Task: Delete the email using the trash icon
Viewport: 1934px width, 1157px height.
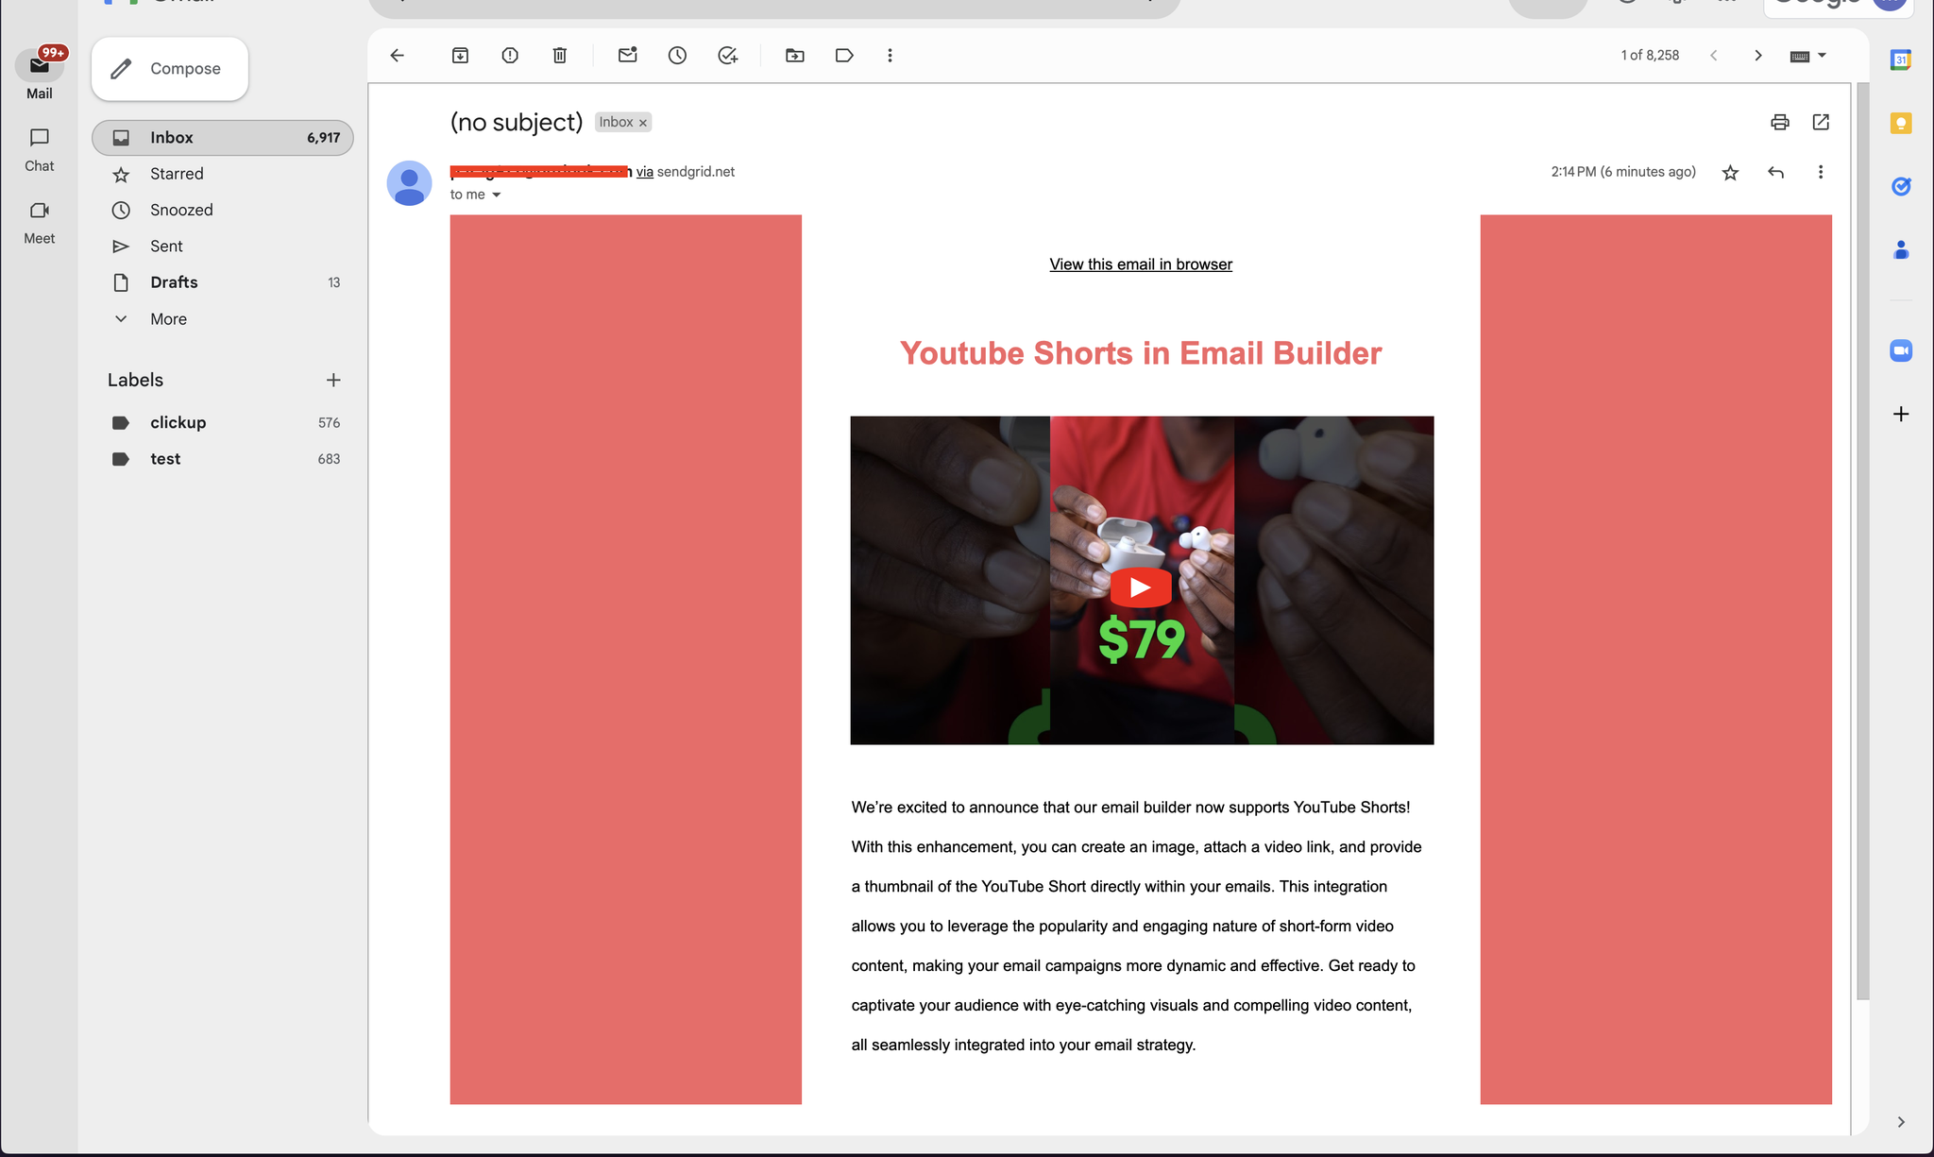Action: tap(560, 56)
